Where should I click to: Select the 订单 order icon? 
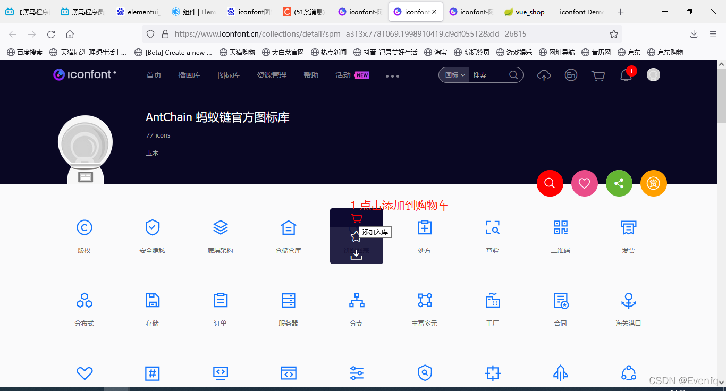pos(221,300)
